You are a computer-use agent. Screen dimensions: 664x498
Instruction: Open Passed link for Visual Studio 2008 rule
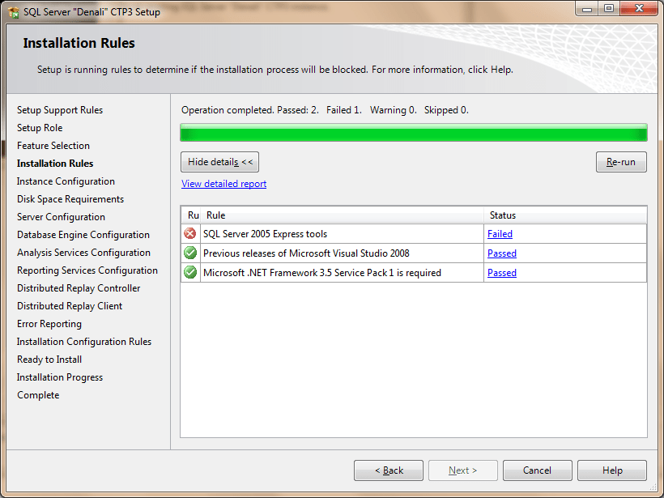(502, 253)
